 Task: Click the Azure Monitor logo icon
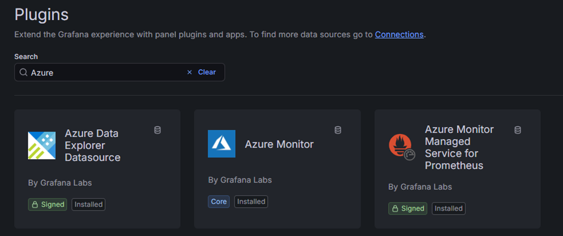[x=222, y=144]
